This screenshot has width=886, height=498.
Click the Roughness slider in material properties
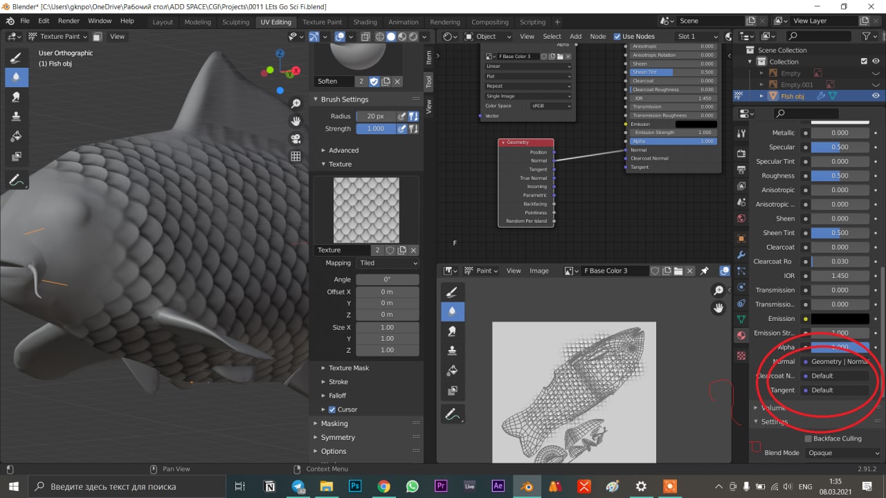840,176
